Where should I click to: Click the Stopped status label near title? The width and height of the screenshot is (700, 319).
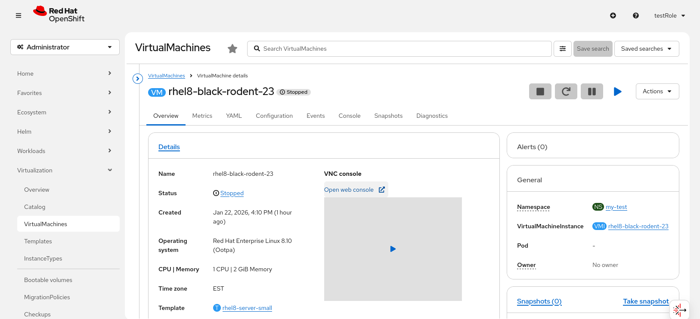[294, 92]
